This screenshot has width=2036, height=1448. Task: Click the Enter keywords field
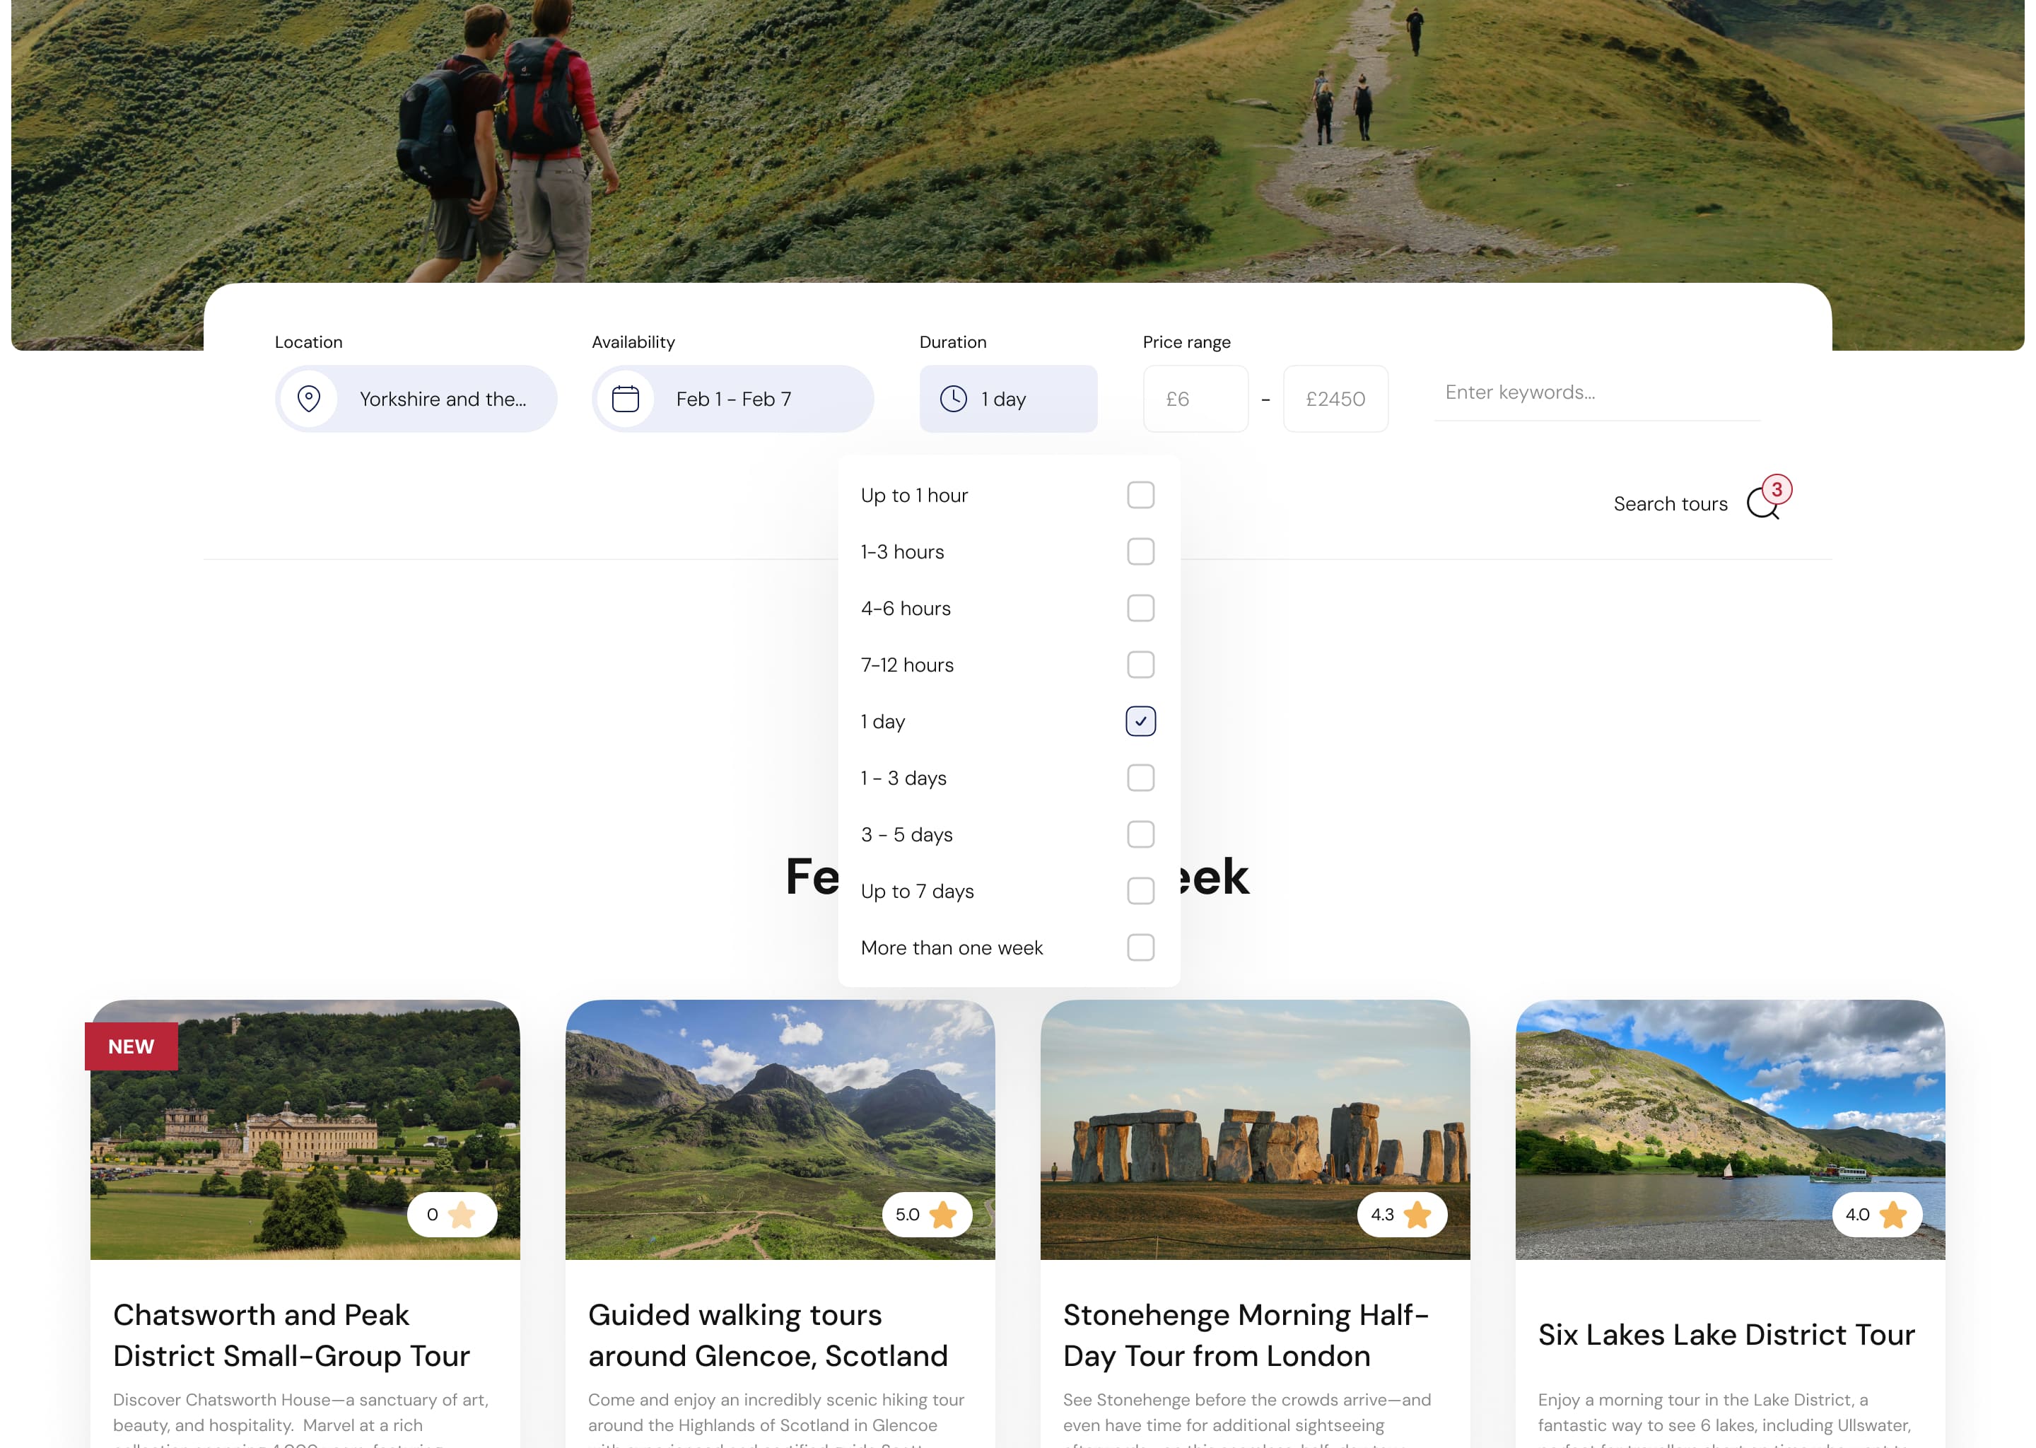1596,392
